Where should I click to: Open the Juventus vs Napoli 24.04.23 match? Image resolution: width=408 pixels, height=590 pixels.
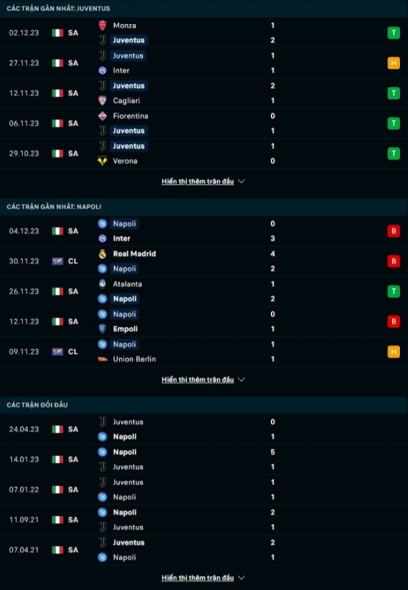pos(204,429)
